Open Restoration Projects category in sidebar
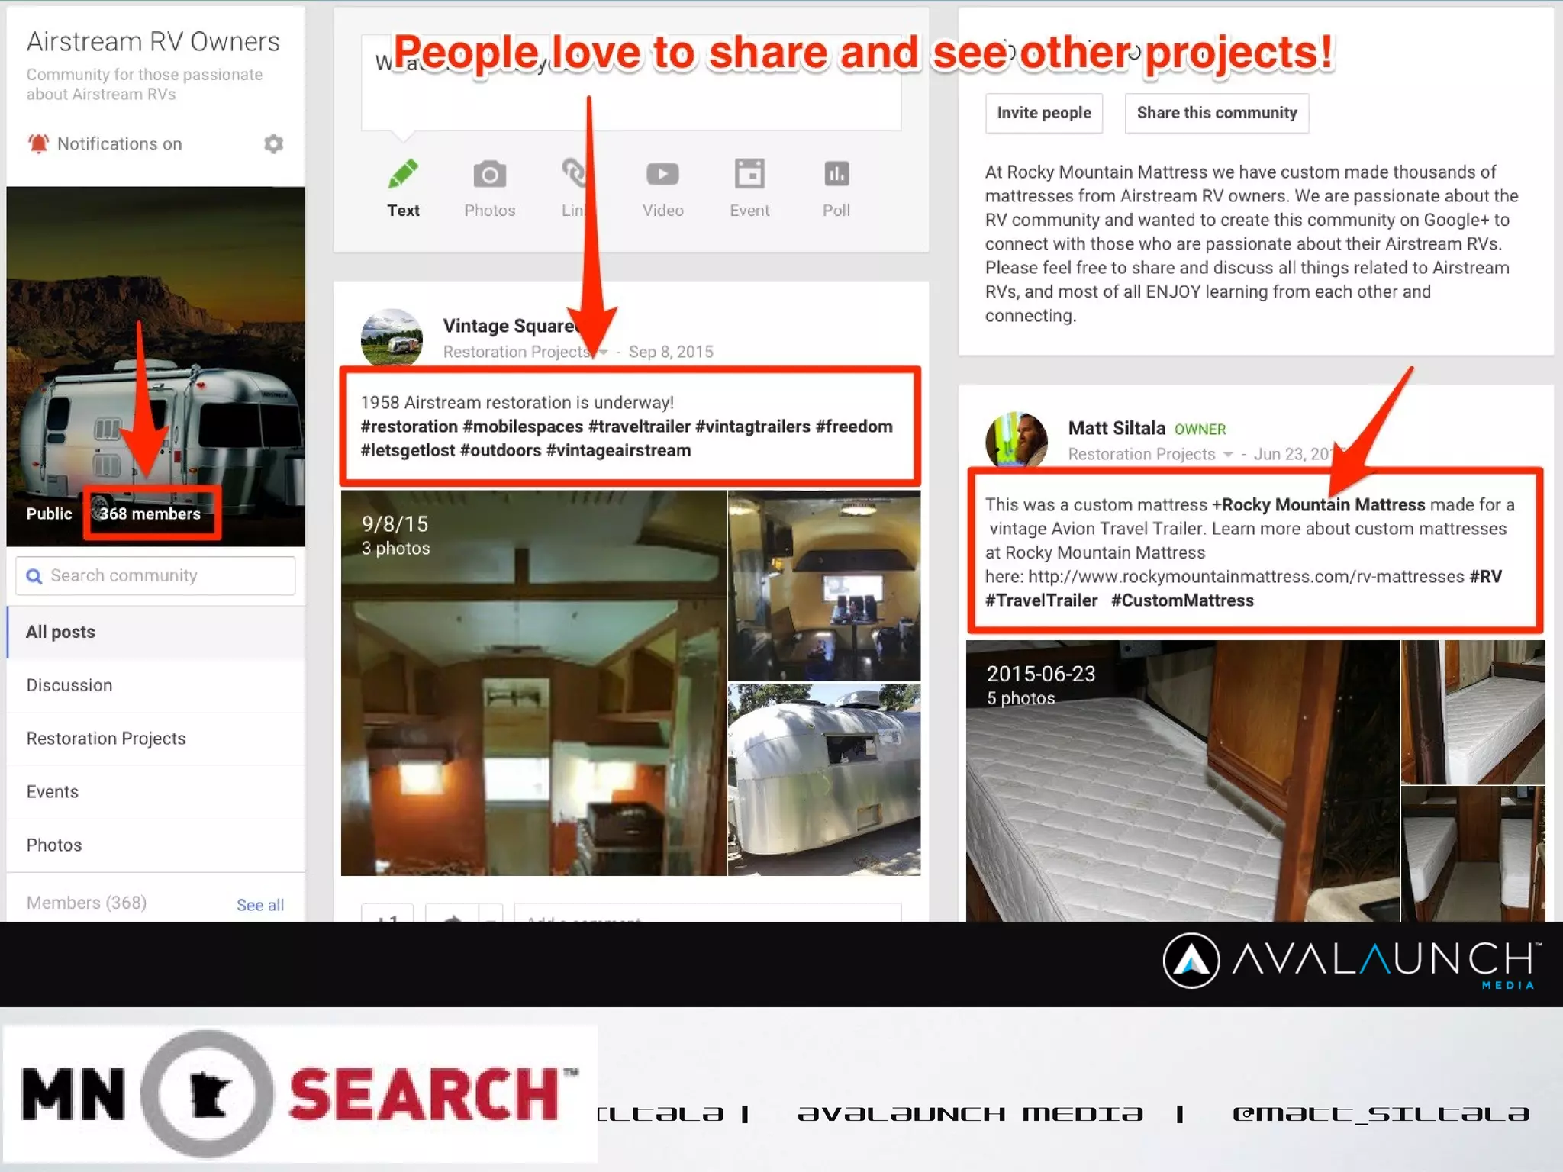 point(156,739)
